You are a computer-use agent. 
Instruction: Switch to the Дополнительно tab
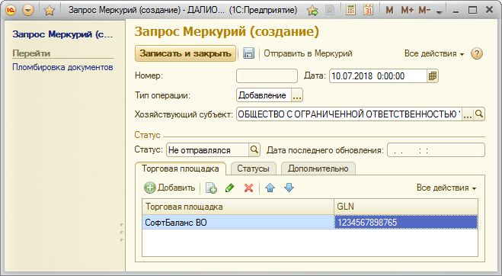point(318,168)
